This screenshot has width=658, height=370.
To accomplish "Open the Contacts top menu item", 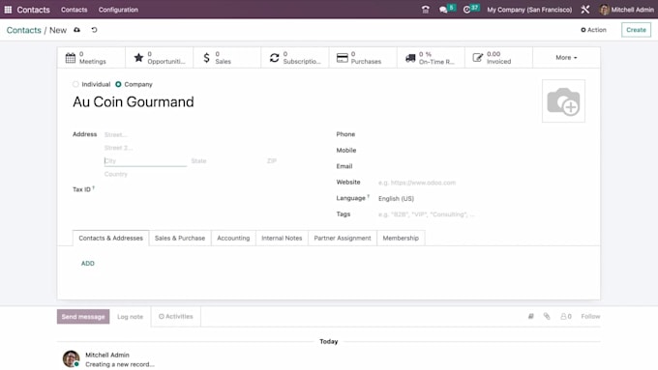I will pyautogui.click(x=74, y=10).
